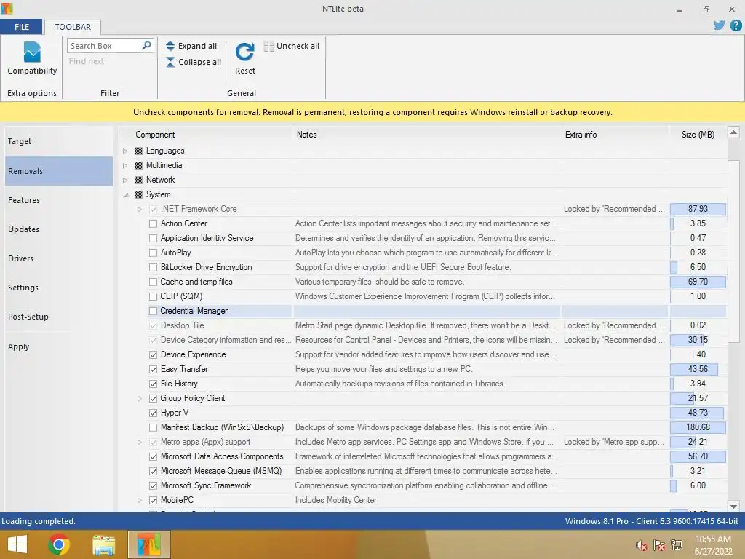Open the Settings page in sidebar
Image resolution: width=745 pixels, height=559 pixels.
[x=59, y=287]
